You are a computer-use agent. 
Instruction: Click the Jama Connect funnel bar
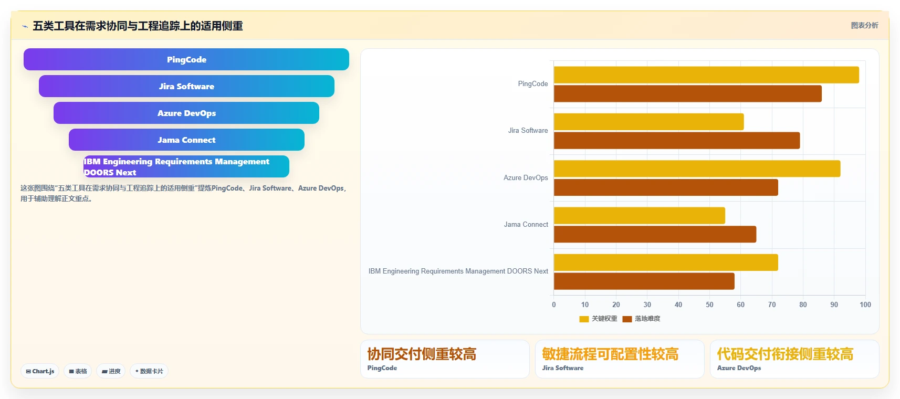click(186, 140)
